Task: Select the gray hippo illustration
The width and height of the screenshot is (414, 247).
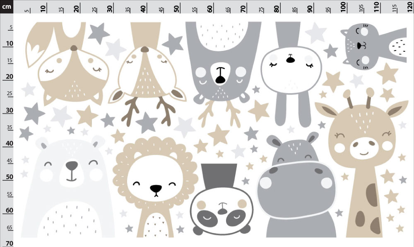Action: click(296, 185)
